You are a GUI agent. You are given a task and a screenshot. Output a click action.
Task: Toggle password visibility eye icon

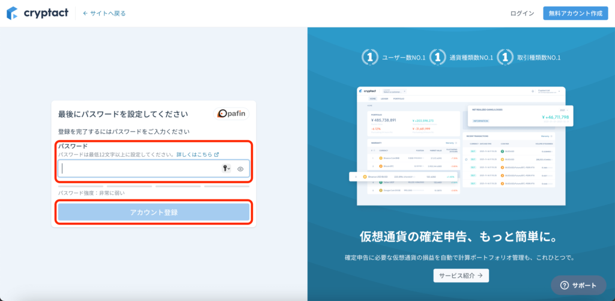240,169
